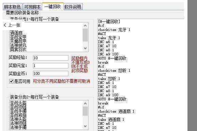Select 法神手镯 in the category 2 list
The height and width of the screenshot is (131, 197).
18,127
